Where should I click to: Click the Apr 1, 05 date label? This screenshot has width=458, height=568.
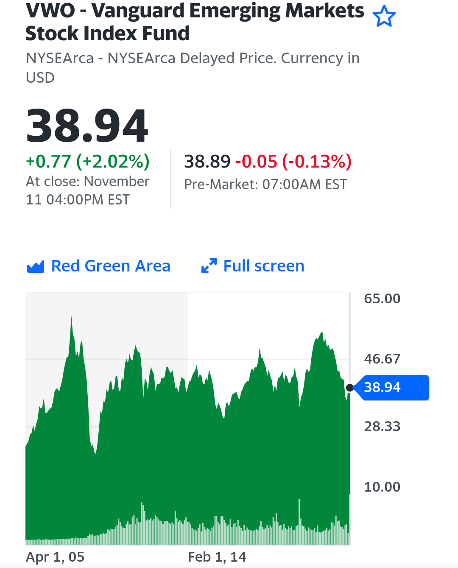tap(55, 557)
